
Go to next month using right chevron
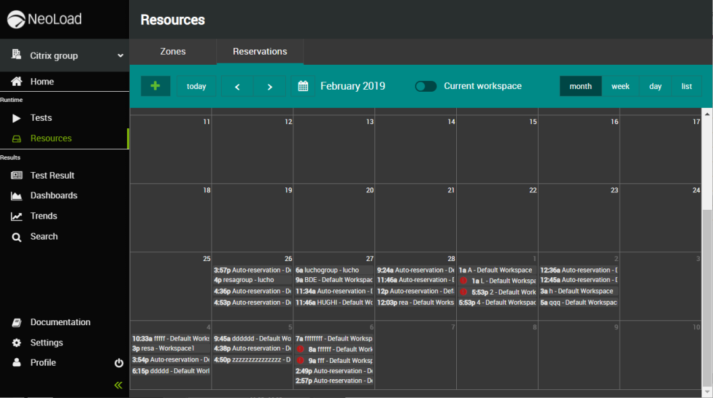[270, 86]
